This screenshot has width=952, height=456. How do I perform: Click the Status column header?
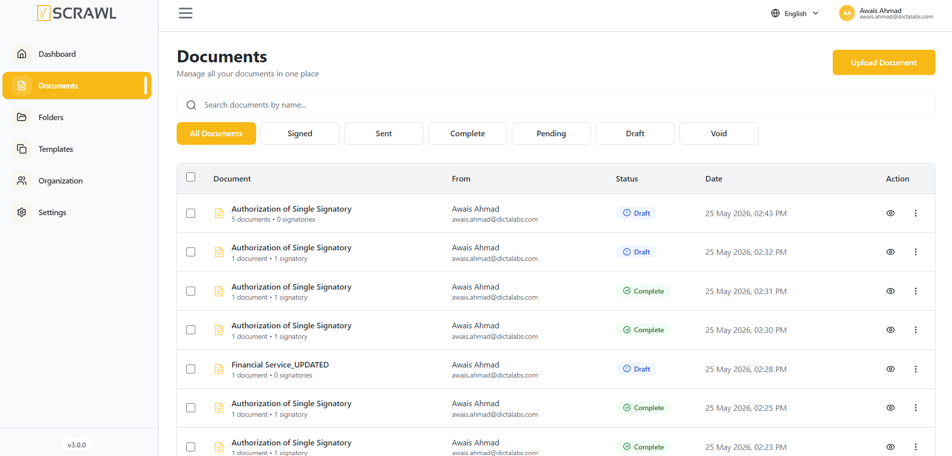click(627, 178)
